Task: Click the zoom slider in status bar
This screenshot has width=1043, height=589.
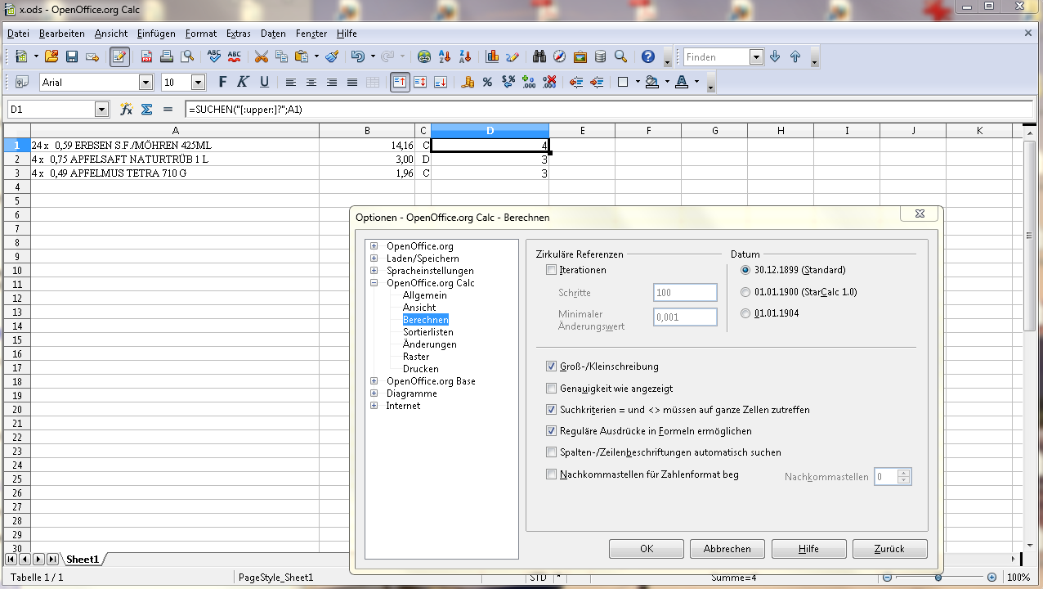Action: [938, 578]
